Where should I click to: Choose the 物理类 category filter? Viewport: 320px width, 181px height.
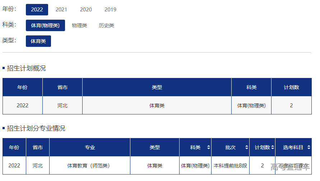(x=79, y=25)
